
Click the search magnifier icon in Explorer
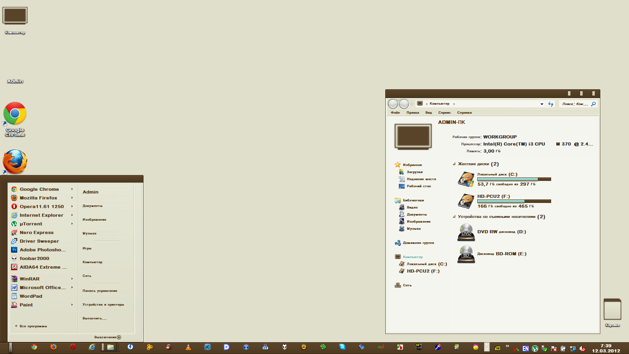click(593, 104)
